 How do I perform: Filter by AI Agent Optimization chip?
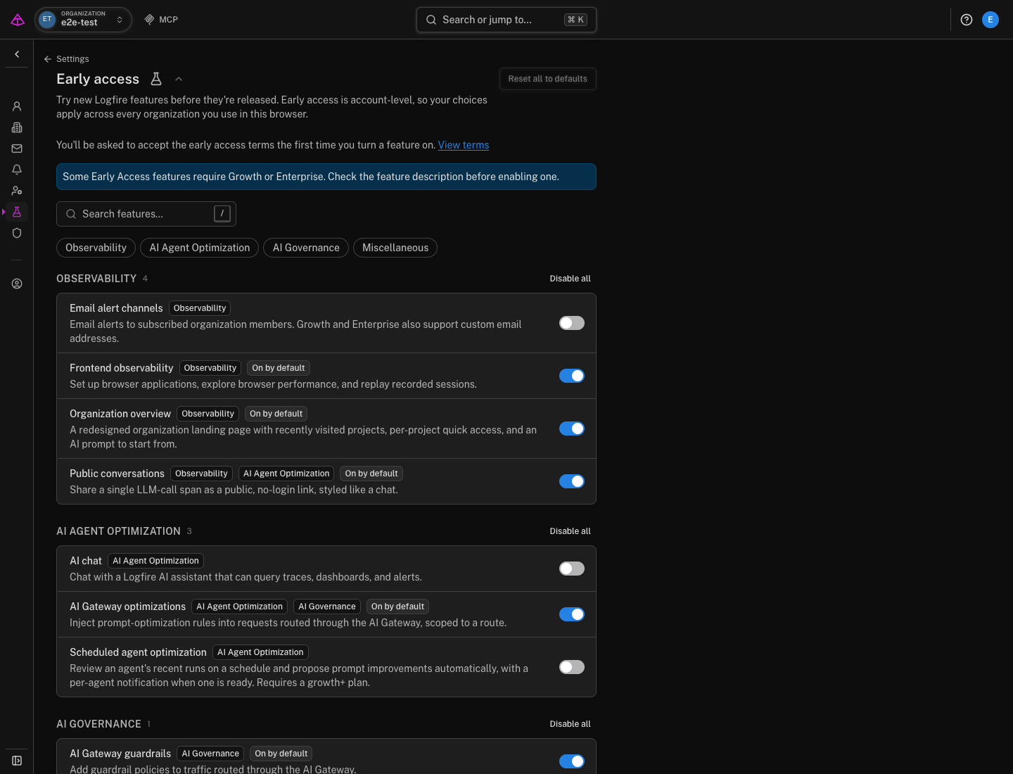pos(199,248)
